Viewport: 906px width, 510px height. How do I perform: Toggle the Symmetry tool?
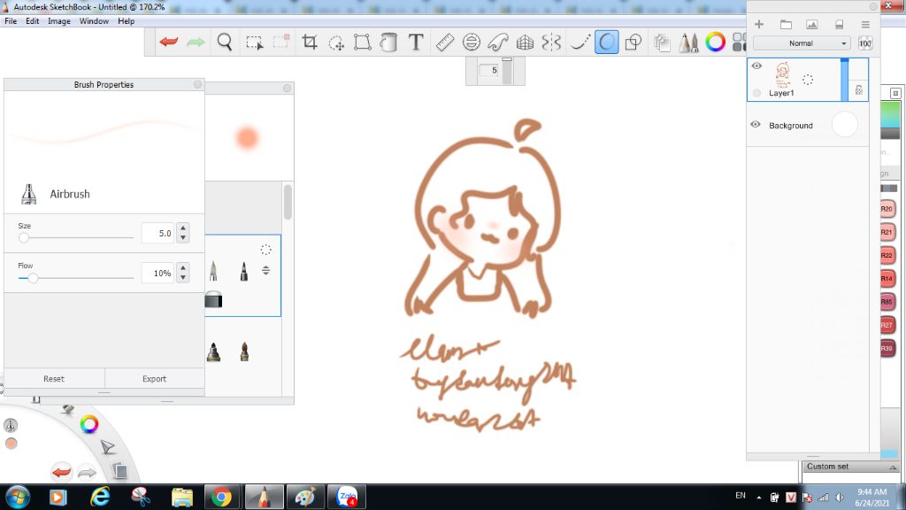(x=551, y=42)
